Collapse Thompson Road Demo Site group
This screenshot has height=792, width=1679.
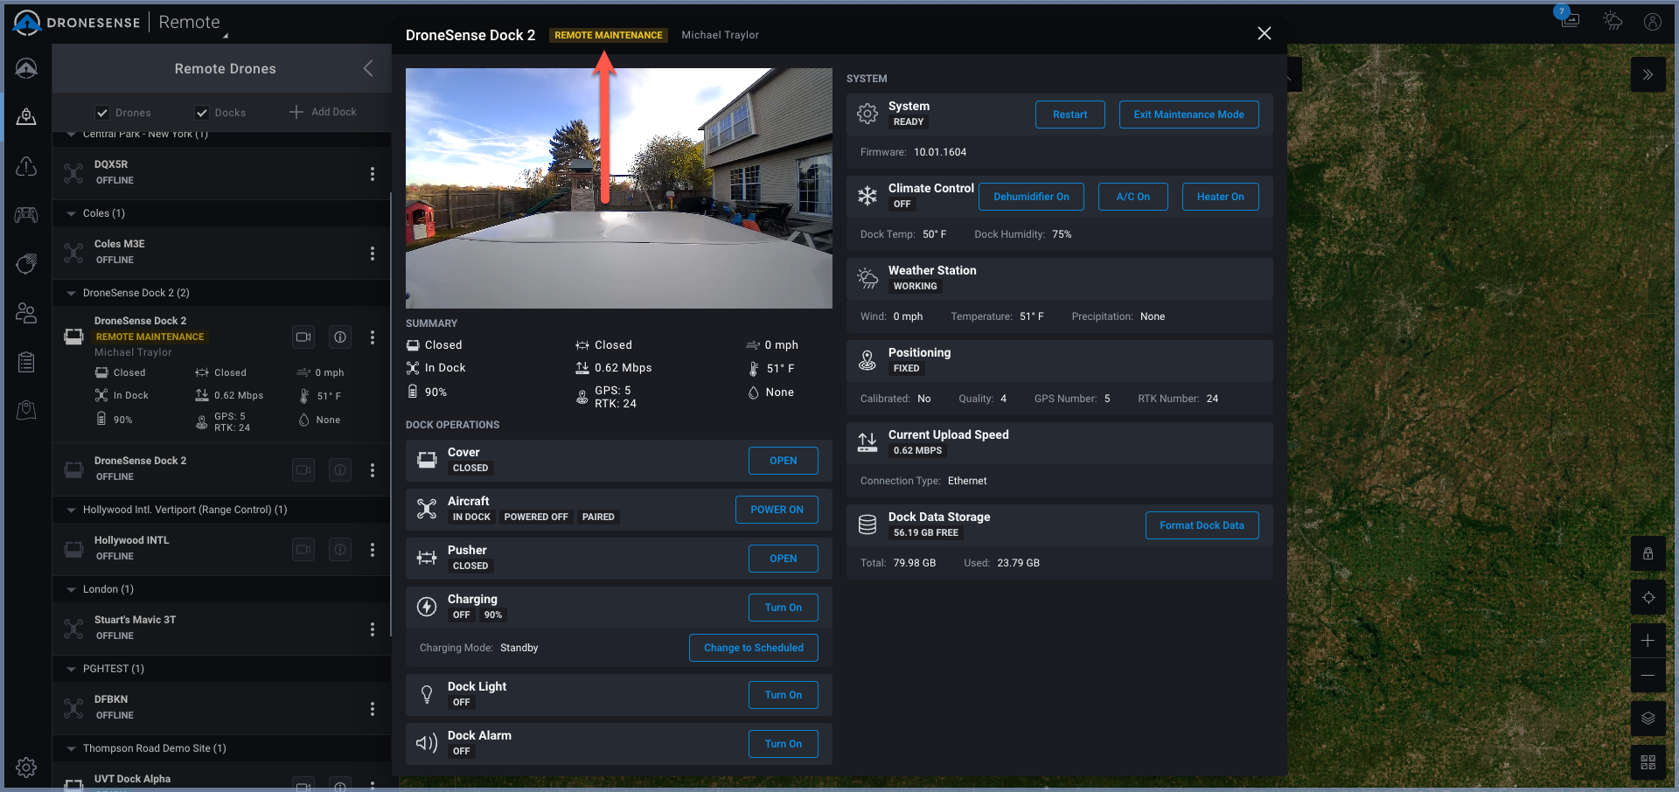[71, 748]
